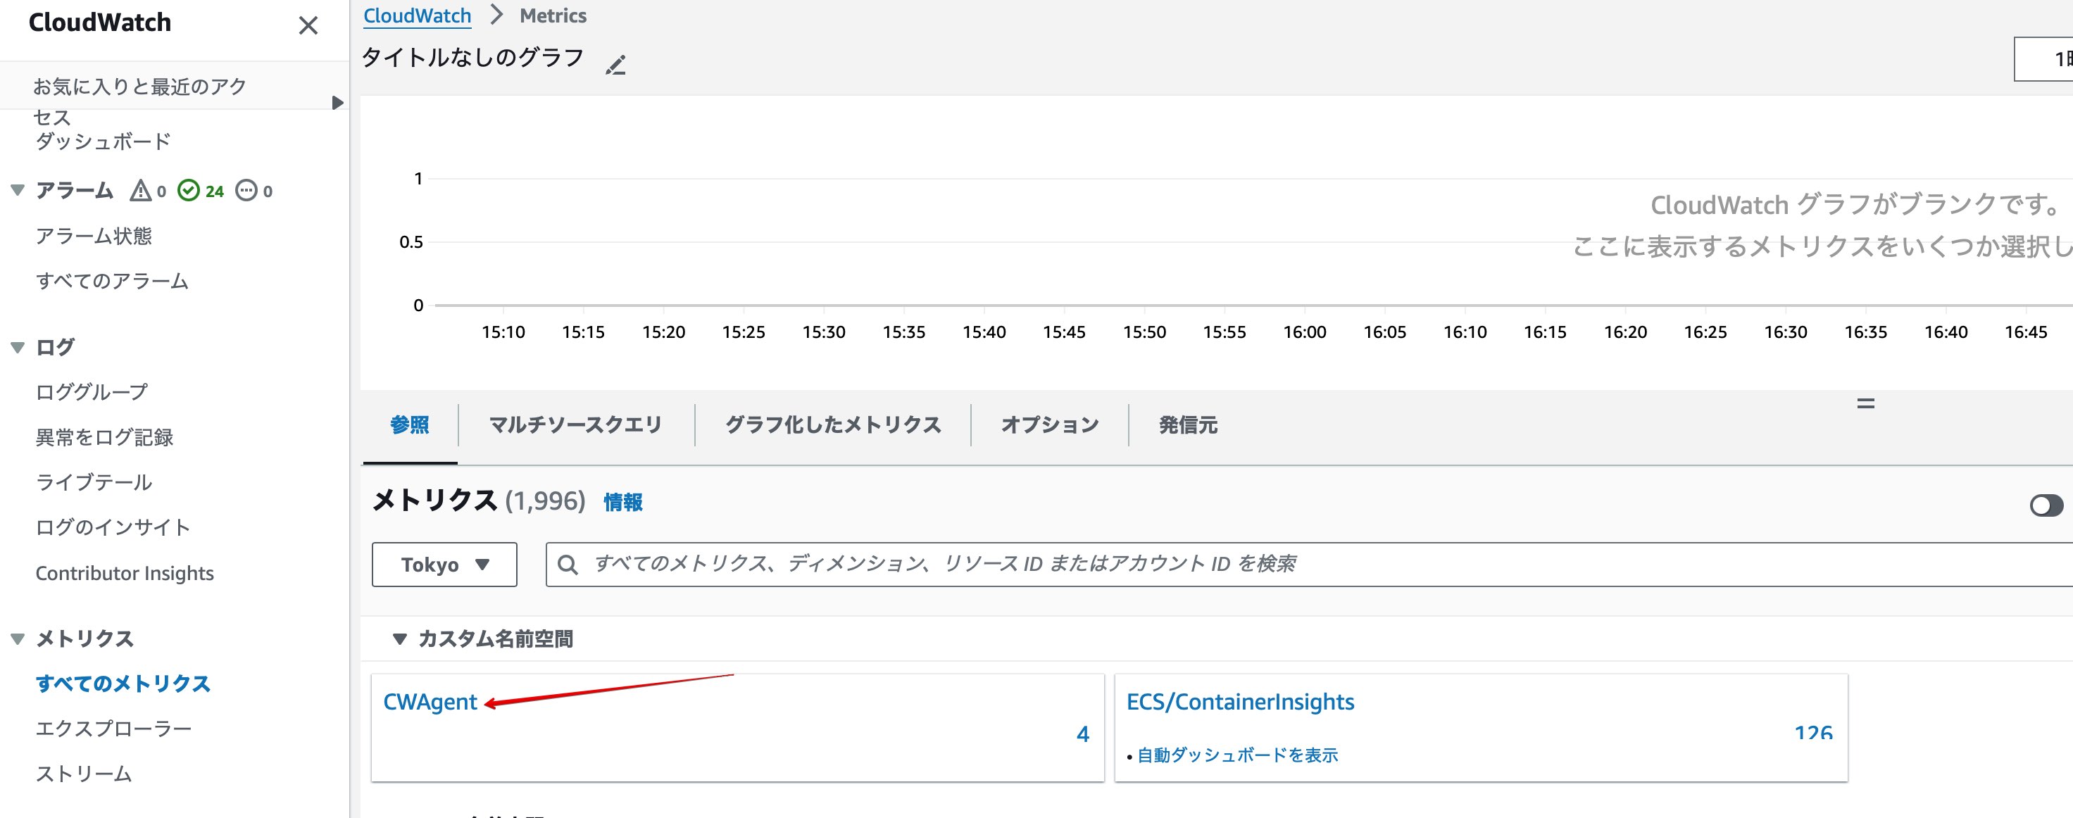The image size is (2073, 818).
Task: Click the alarm count 24
Action: [214, 191]
